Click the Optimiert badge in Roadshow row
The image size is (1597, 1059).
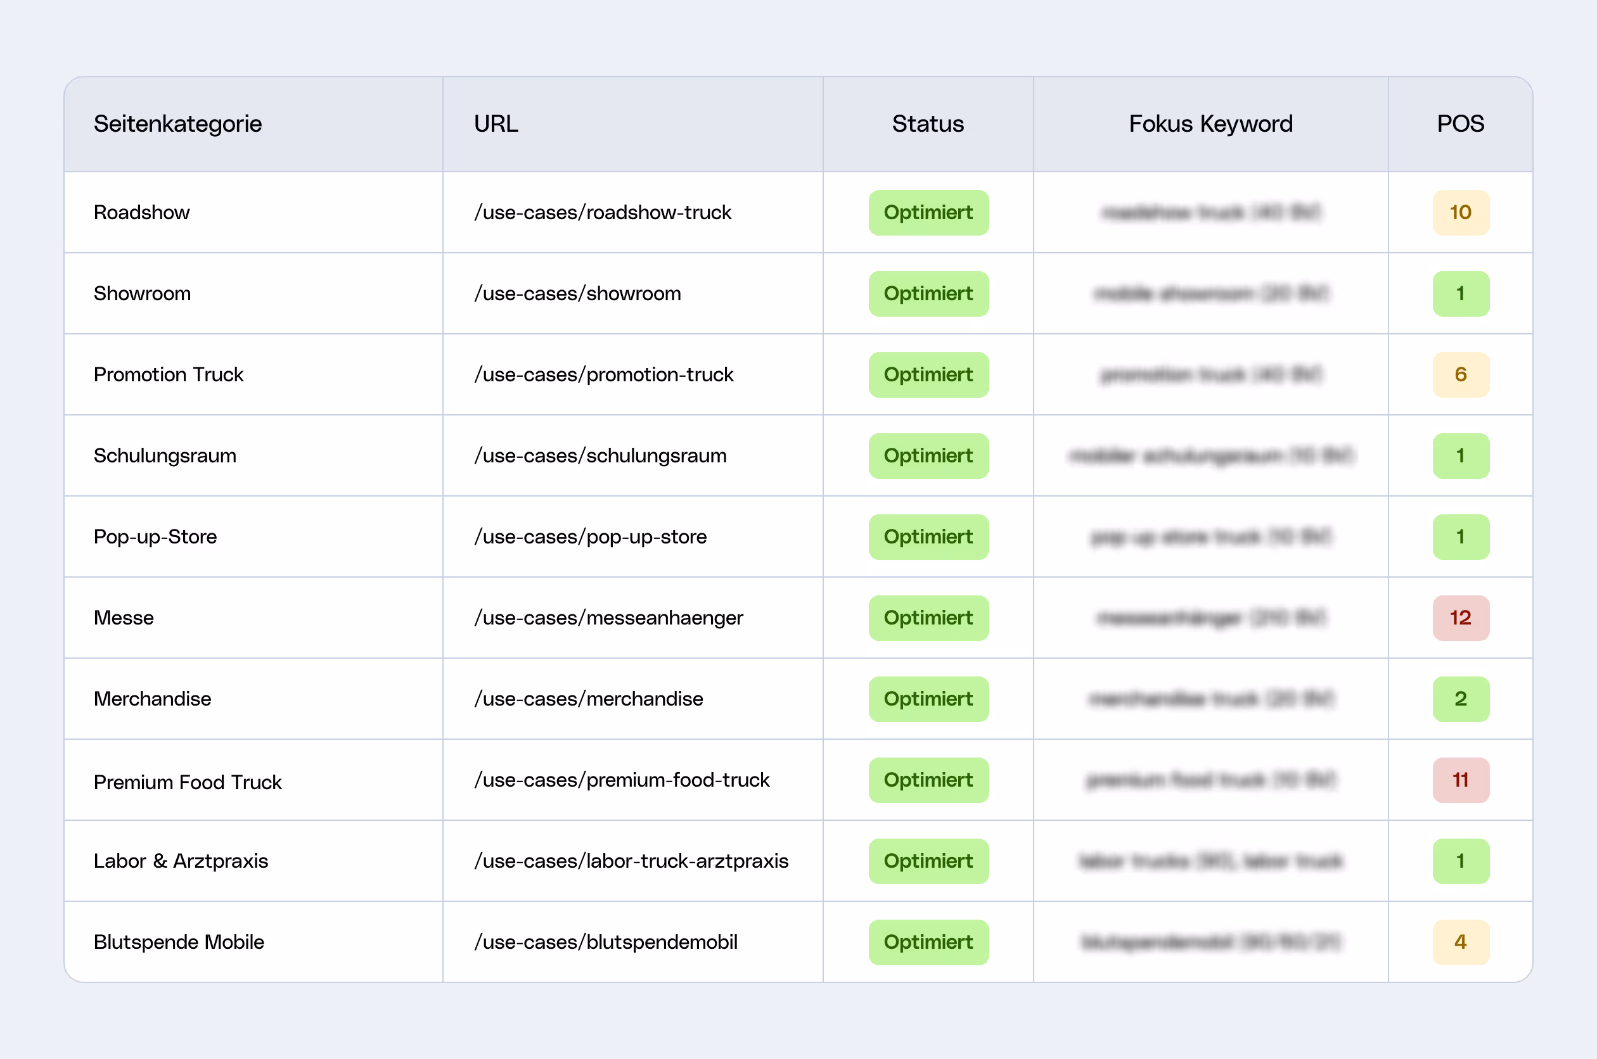[928, 213]
